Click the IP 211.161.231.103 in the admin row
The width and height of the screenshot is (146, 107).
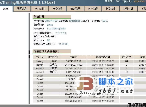pos(73,65)
